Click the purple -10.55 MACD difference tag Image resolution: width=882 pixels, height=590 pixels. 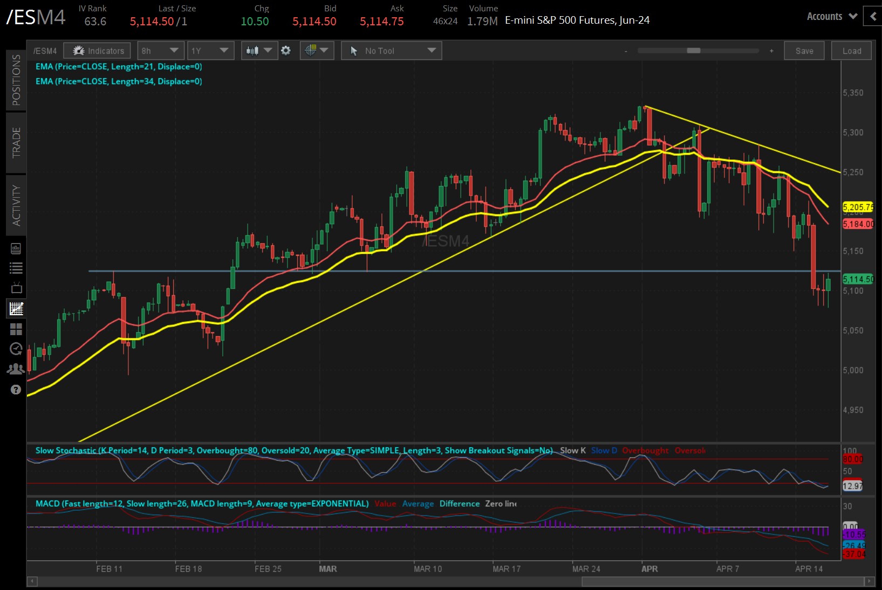coord(854,535)
